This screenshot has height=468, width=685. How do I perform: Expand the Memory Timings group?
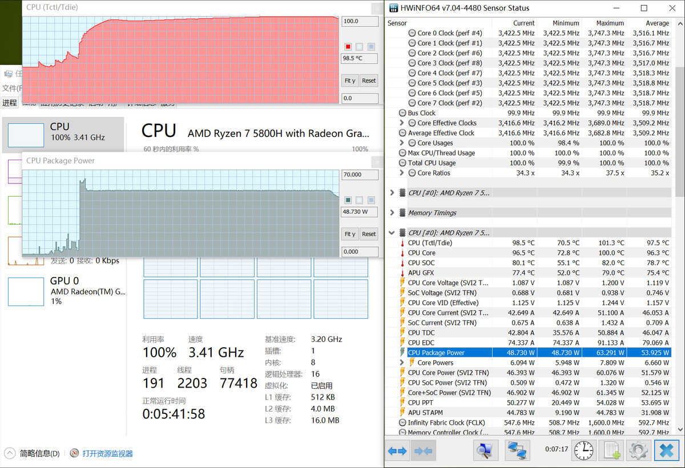coord(392,213)
